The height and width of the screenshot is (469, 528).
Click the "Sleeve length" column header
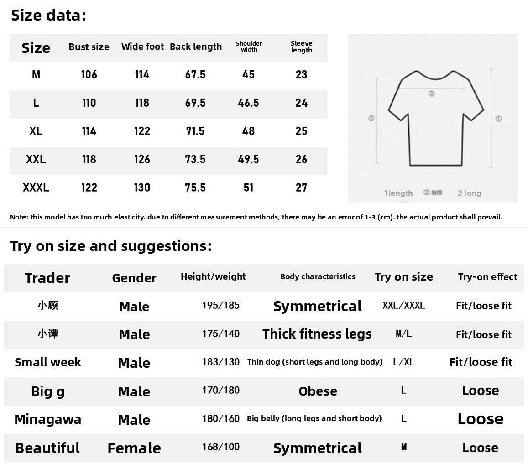302,47
